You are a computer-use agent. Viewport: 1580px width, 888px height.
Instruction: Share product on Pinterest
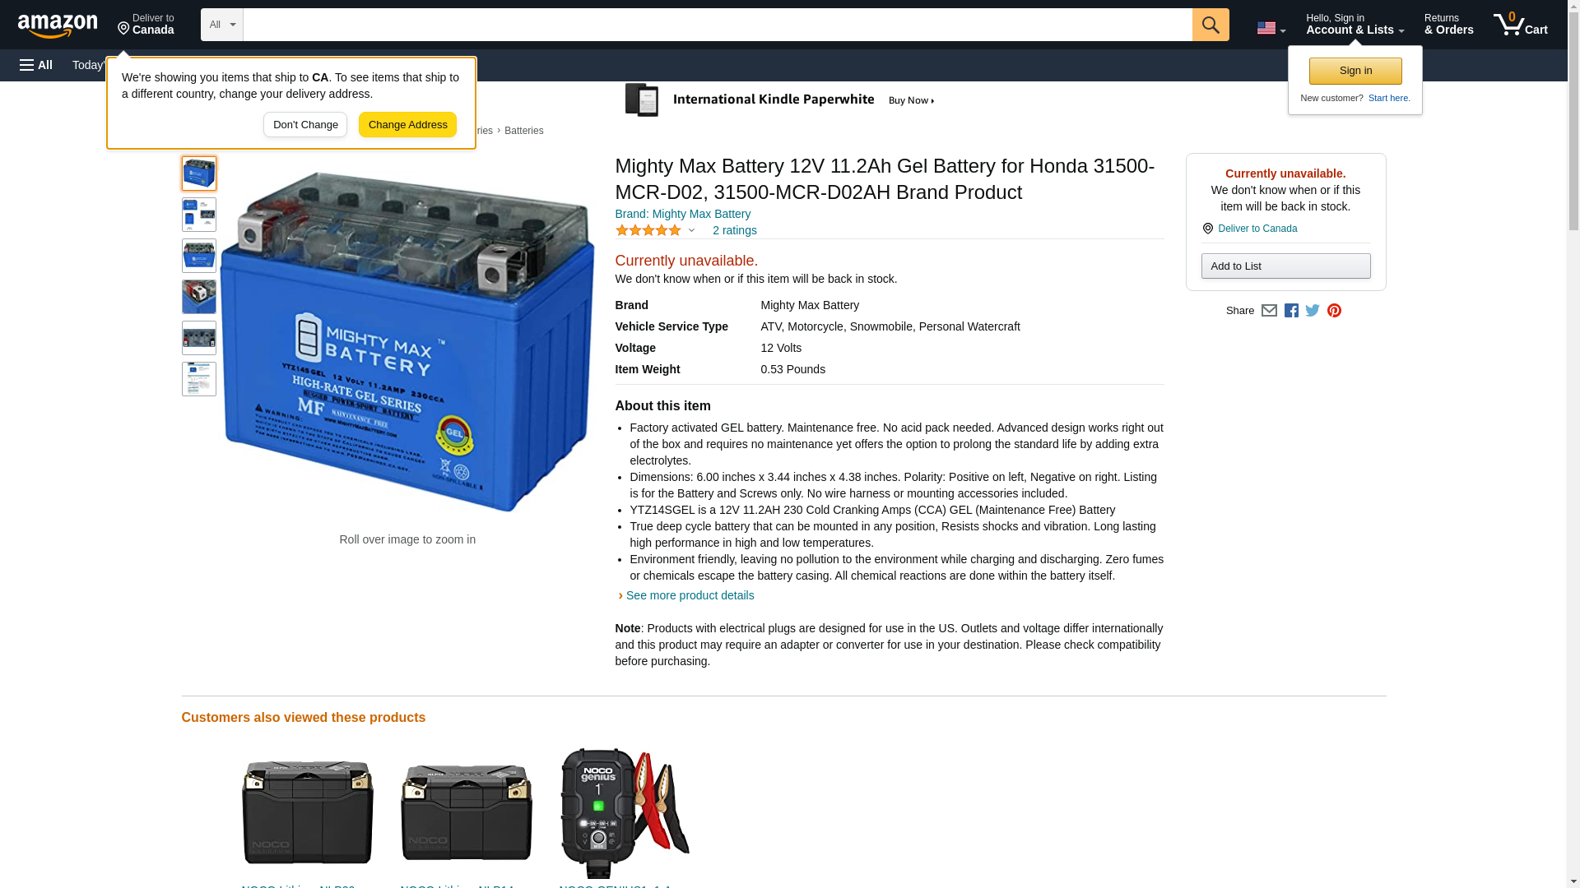[x=1334, y=311]
